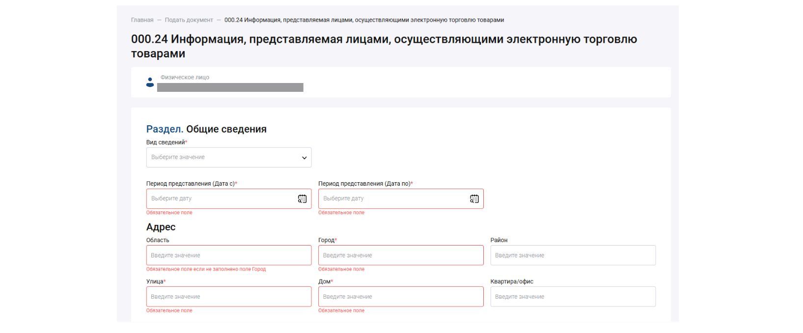Click the person icon beside Физическое лицо
Image resolution: width=803 pixels, height=333 pixels.
click(x=150, y=83)
